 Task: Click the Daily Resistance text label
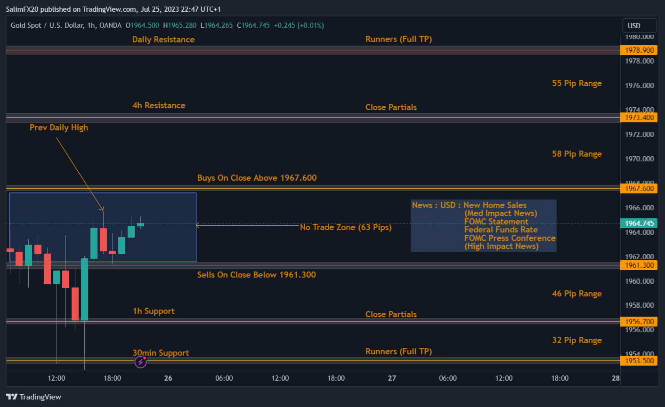coord(163,40)
